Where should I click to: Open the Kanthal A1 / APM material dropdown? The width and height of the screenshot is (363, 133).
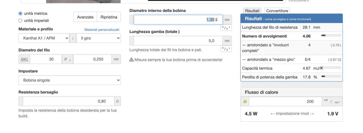[44, 38]
